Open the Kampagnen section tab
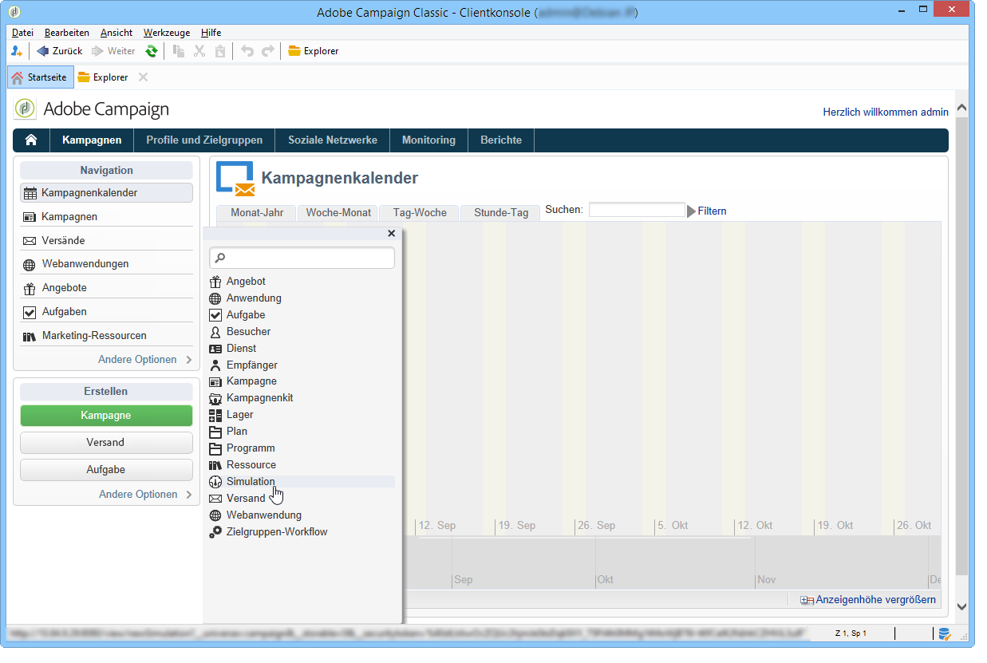The width and height of the screenshot is (987, 663). (x=92, y=140)
